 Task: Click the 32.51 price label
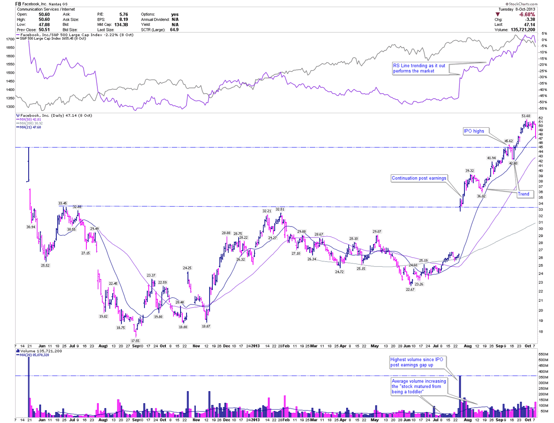click(280, 209)
